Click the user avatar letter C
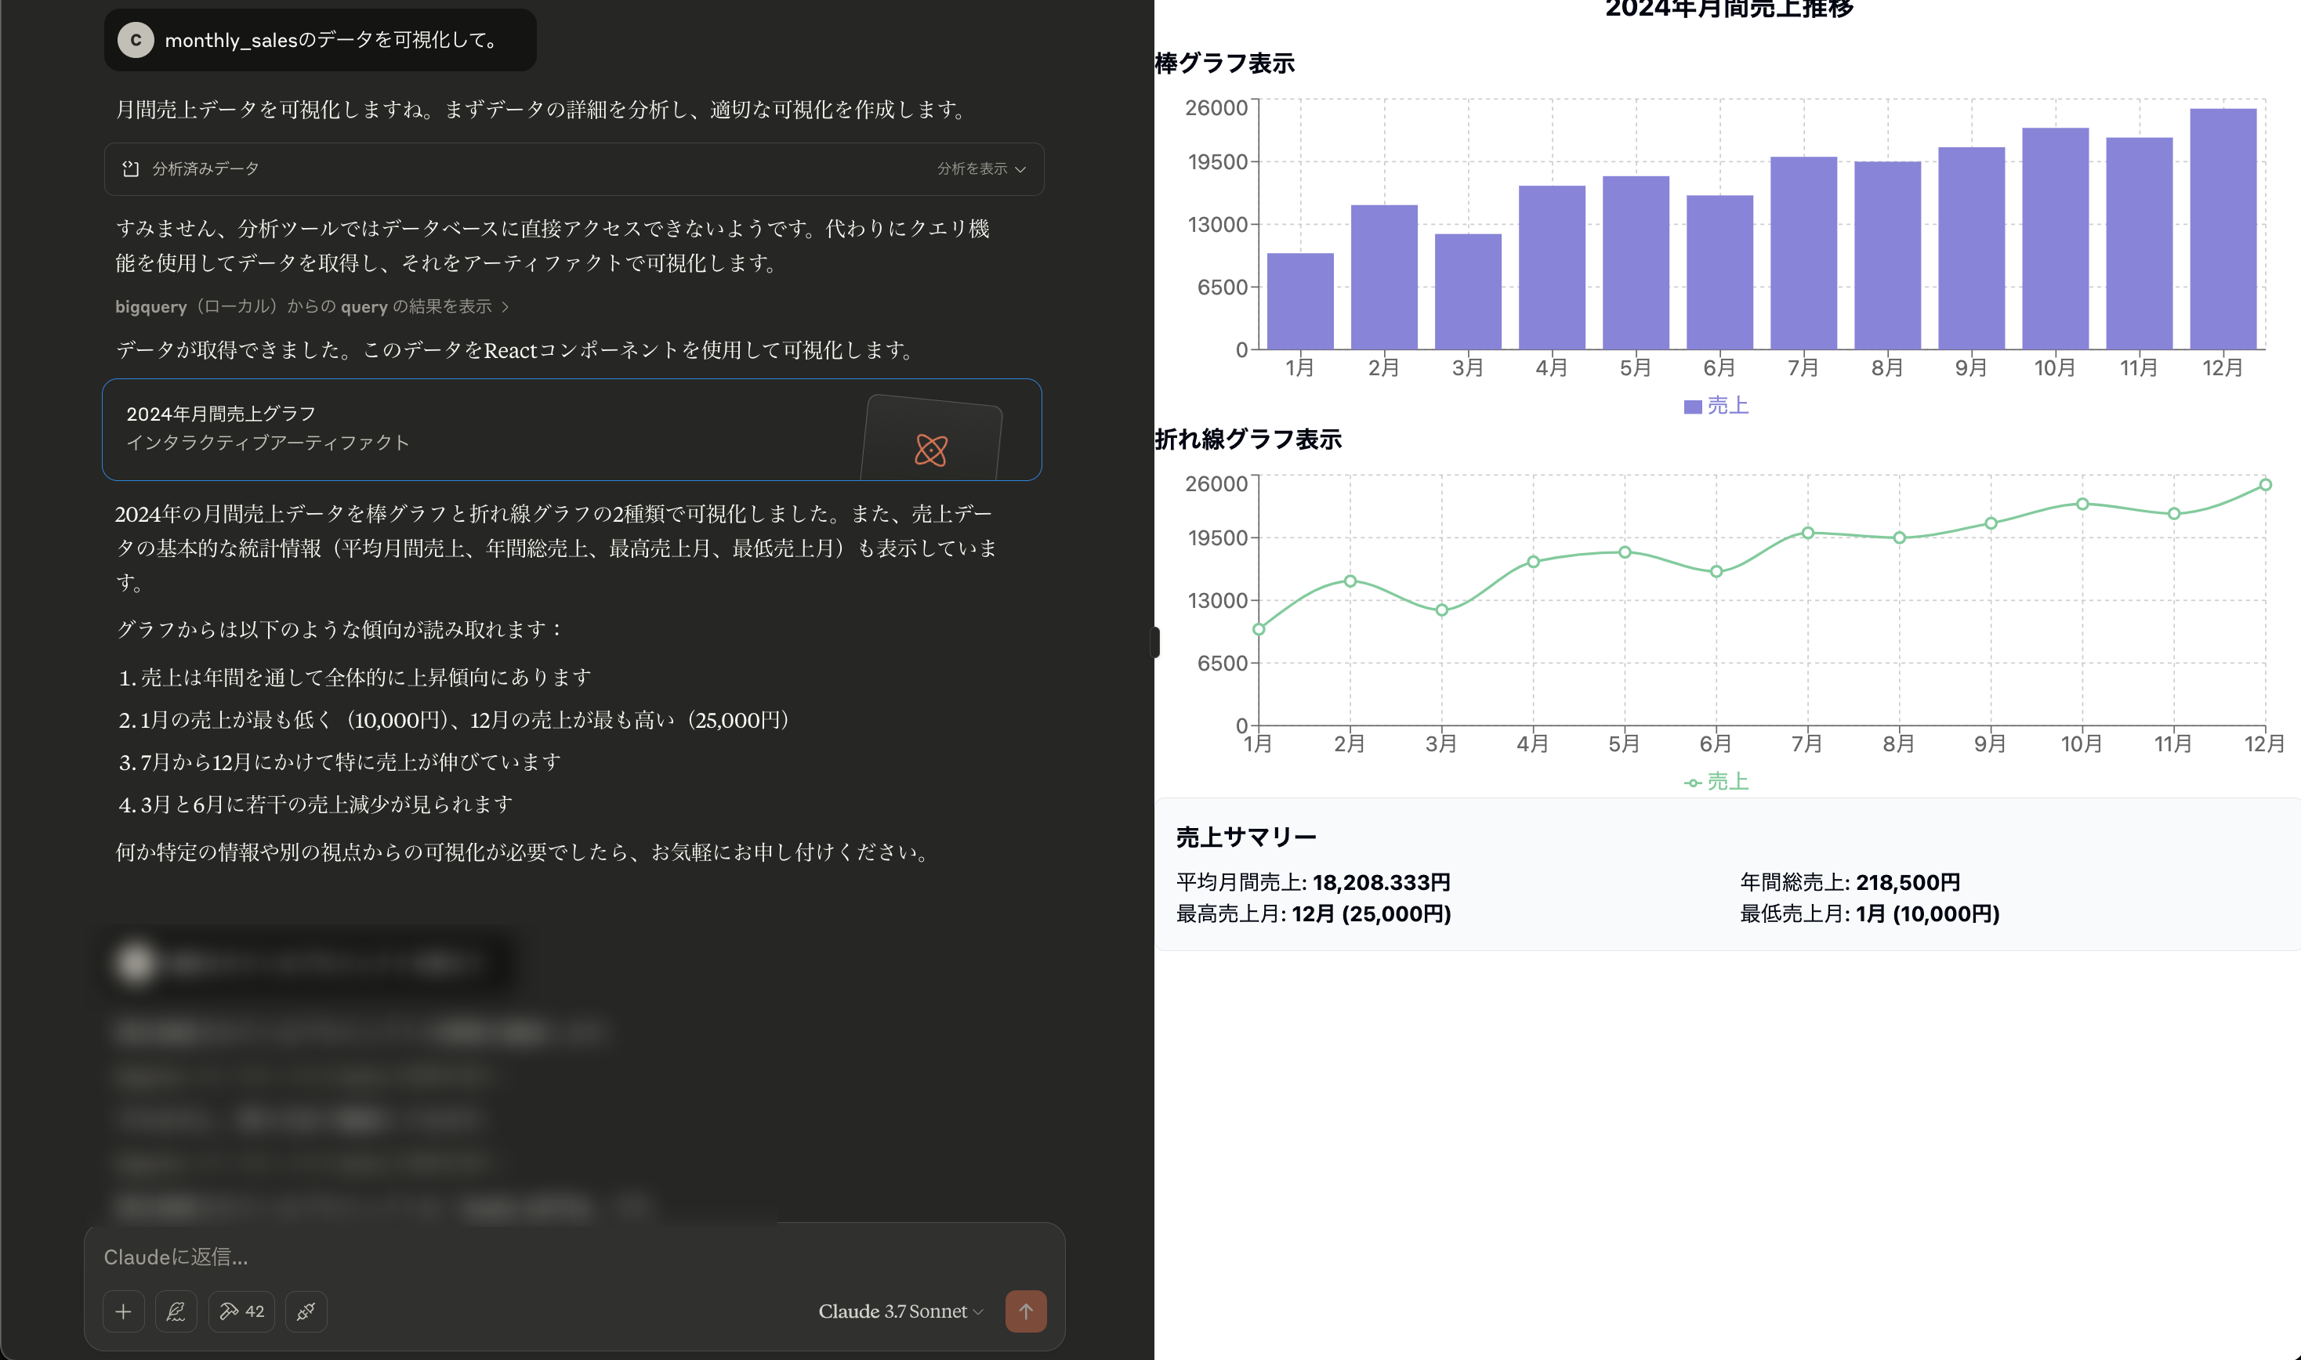This screenshot has width=2301, height=1360. click(136, 40)
